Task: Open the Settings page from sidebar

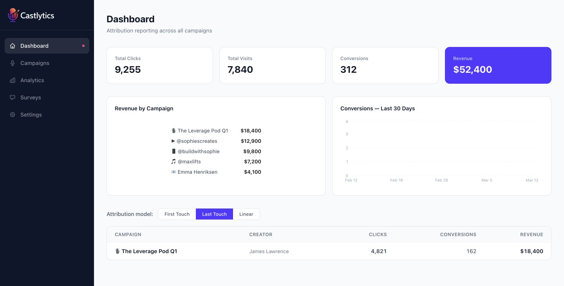Action: tap(13, 115)
